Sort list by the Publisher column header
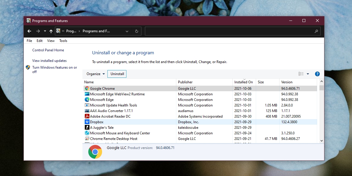352x176 pixels. [185, 82]
